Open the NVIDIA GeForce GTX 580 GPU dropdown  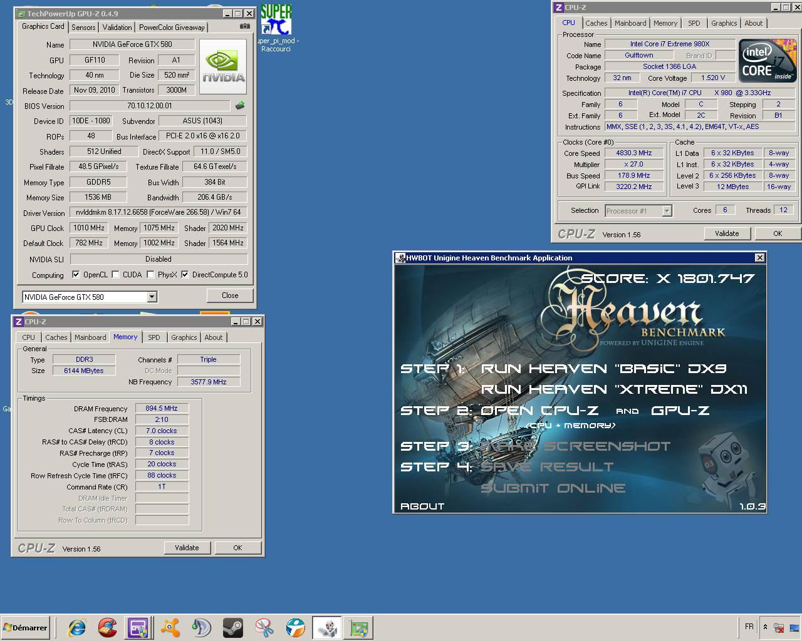(152, 297)
